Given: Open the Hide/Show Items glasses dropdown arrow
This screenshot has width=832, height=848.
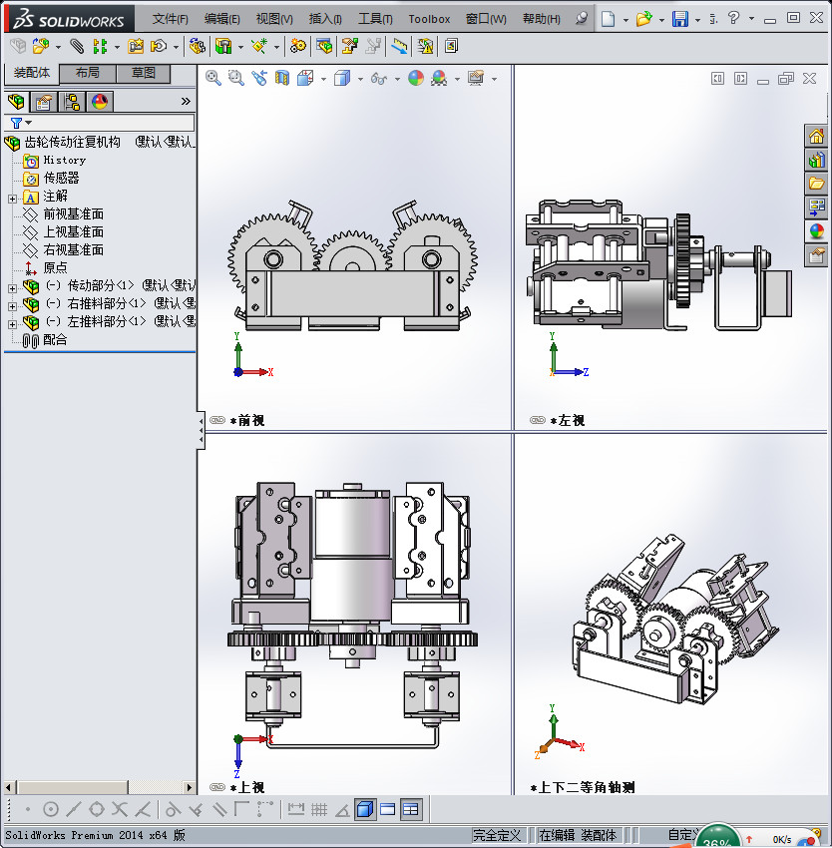Looking at the screenshot, I should (x=397, y=79).
